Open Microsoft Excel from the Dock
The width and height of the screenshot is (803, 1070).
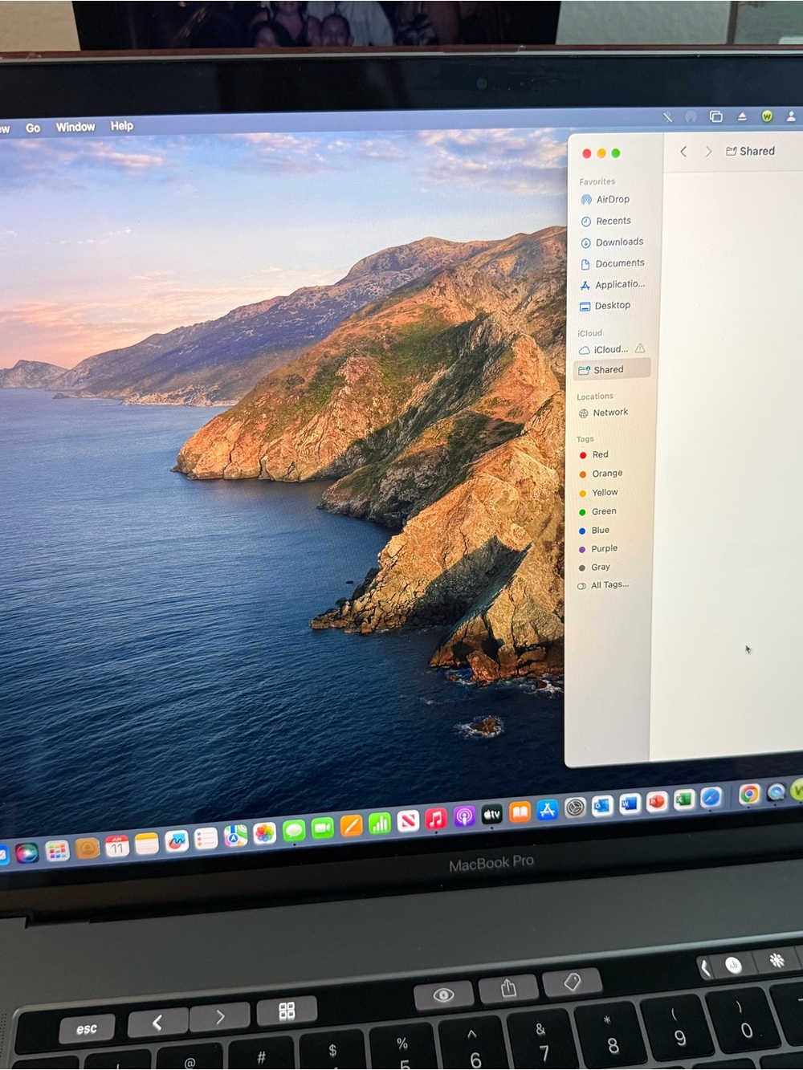(684, 799)
